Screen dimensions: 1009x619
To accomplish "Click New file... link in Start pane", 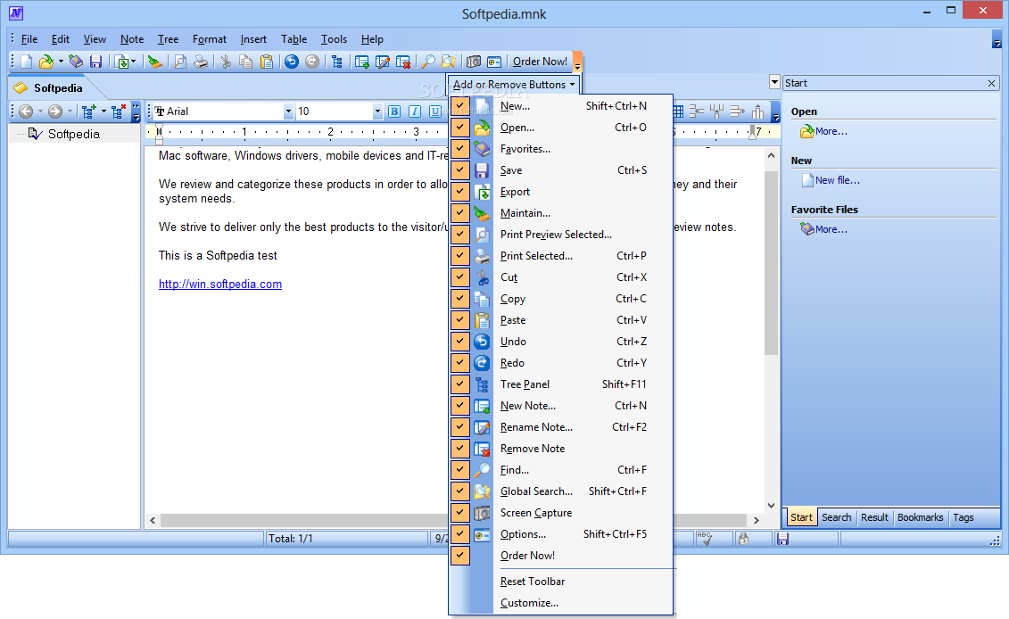I will 837,180.
